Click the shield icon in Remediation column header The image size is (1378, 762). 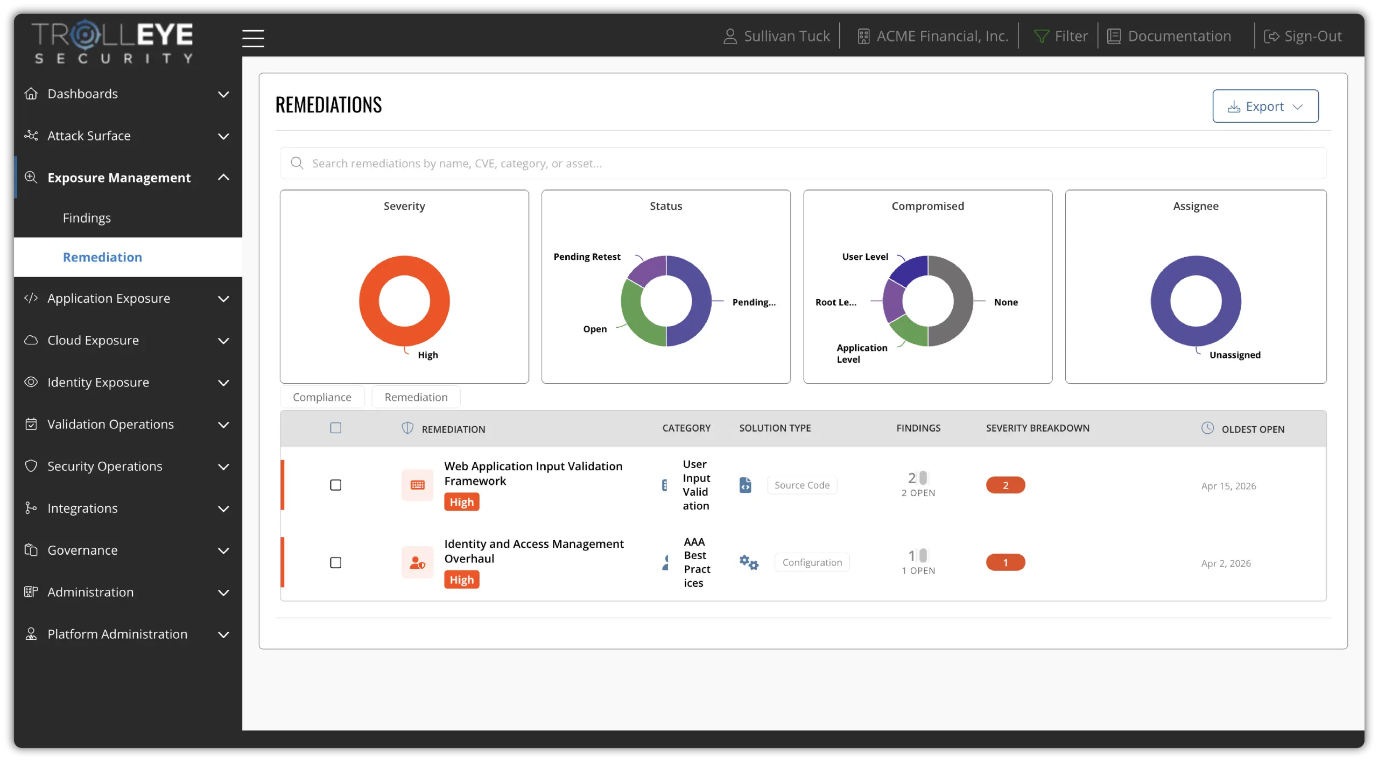407,428
